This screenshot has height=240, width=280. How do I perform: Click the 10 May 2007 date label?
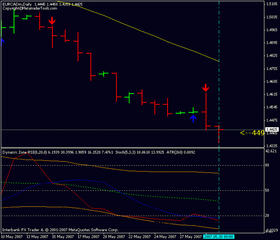pyautogui.click(x=12, y=237)
